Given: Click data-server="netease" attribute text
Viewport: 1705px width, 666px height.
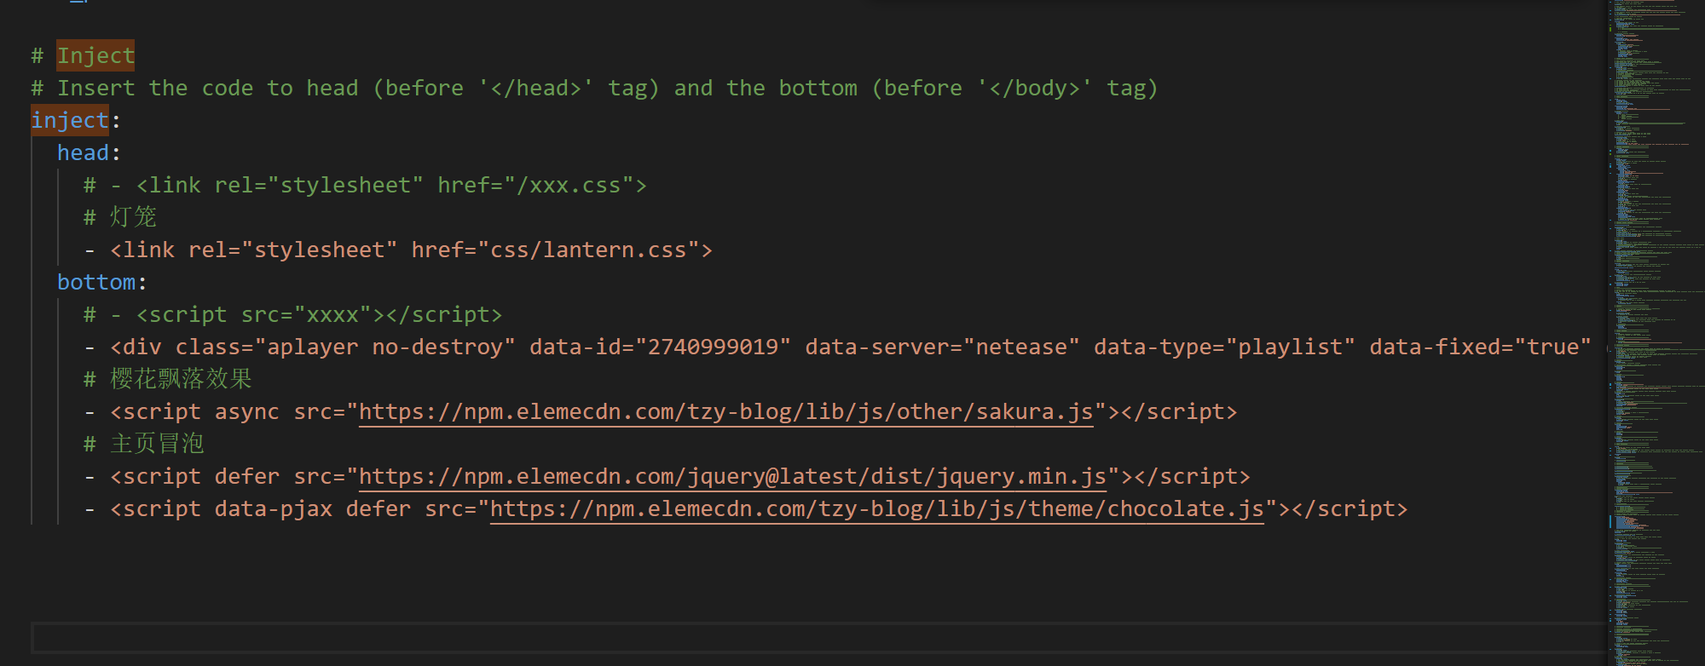Looking at the screenshot, I should pos(942,347).
